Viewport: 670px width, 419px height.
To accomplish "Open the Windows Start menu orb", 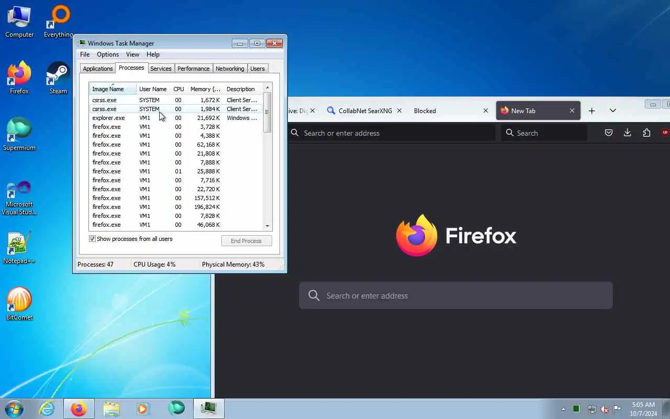I will click(14, 409).
